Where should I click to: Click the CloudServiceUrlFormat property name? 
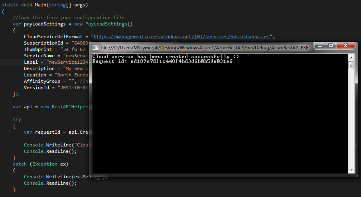pos(53,37)
